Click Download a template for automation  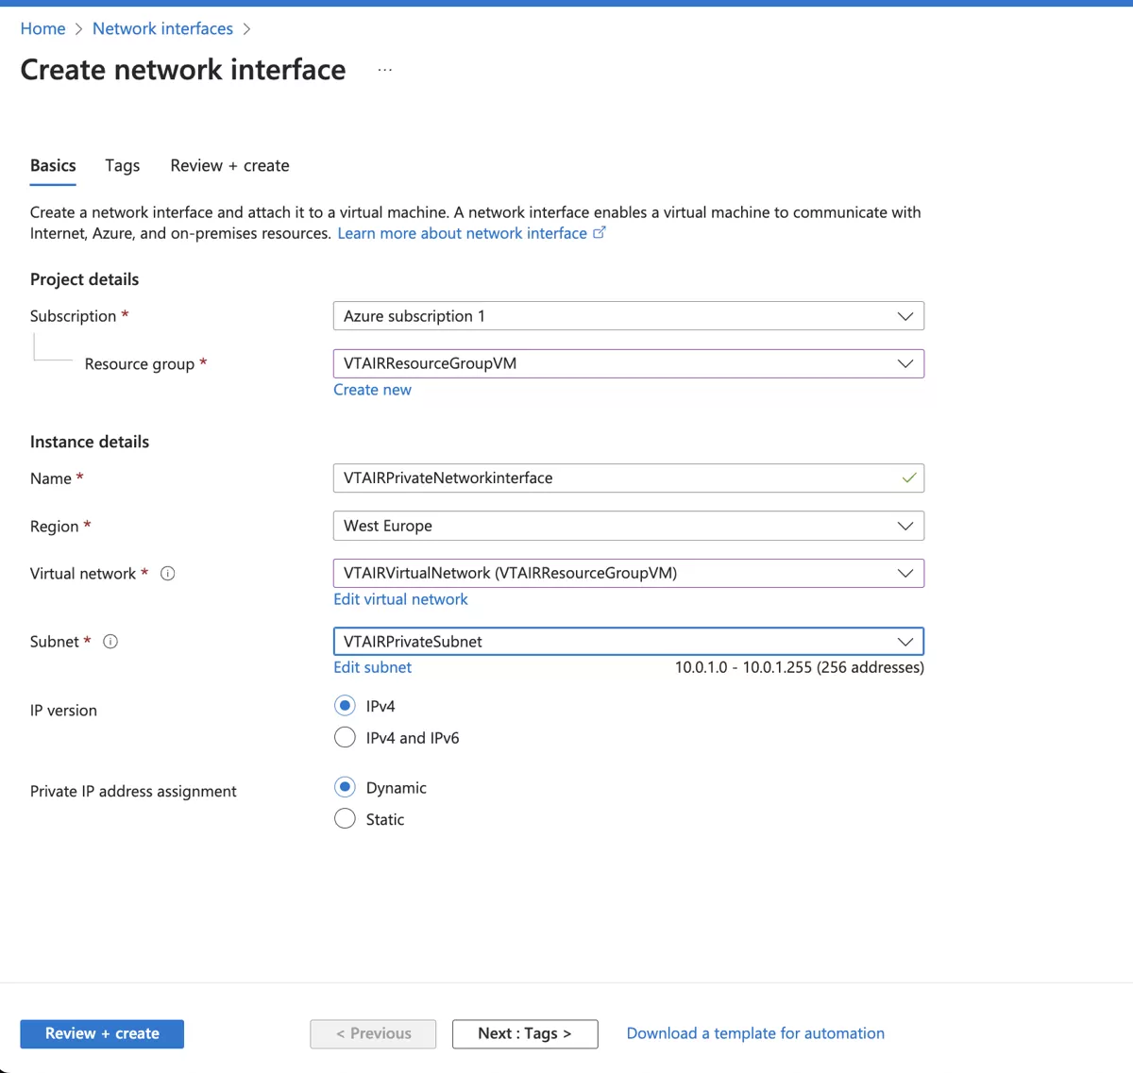[x=754, y=1032]
